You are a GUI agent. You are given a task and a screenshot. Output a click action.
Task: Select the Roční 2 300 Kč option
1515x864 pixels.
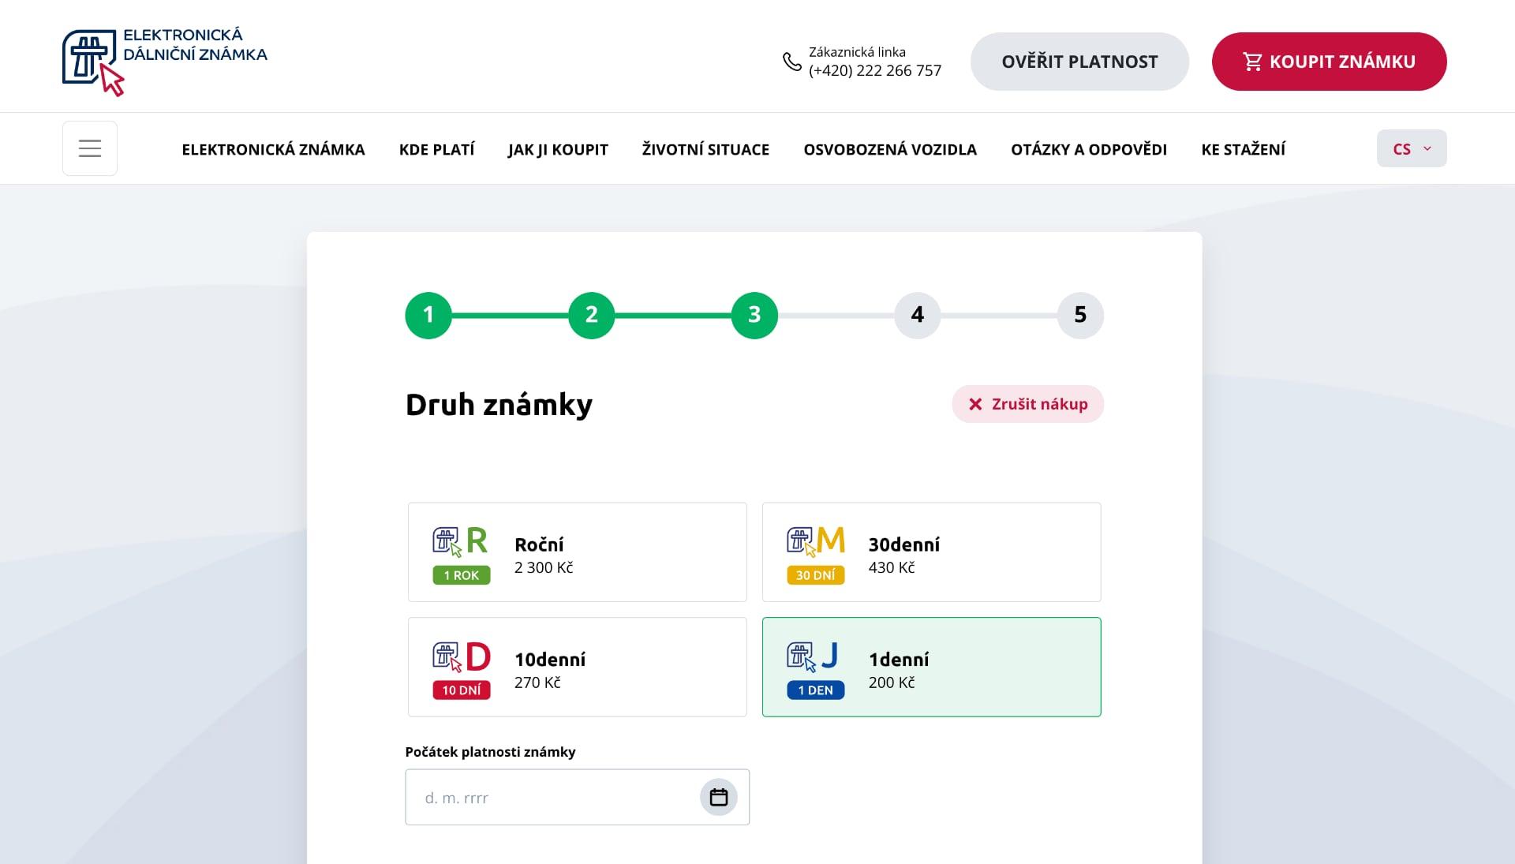click(578, 552)
